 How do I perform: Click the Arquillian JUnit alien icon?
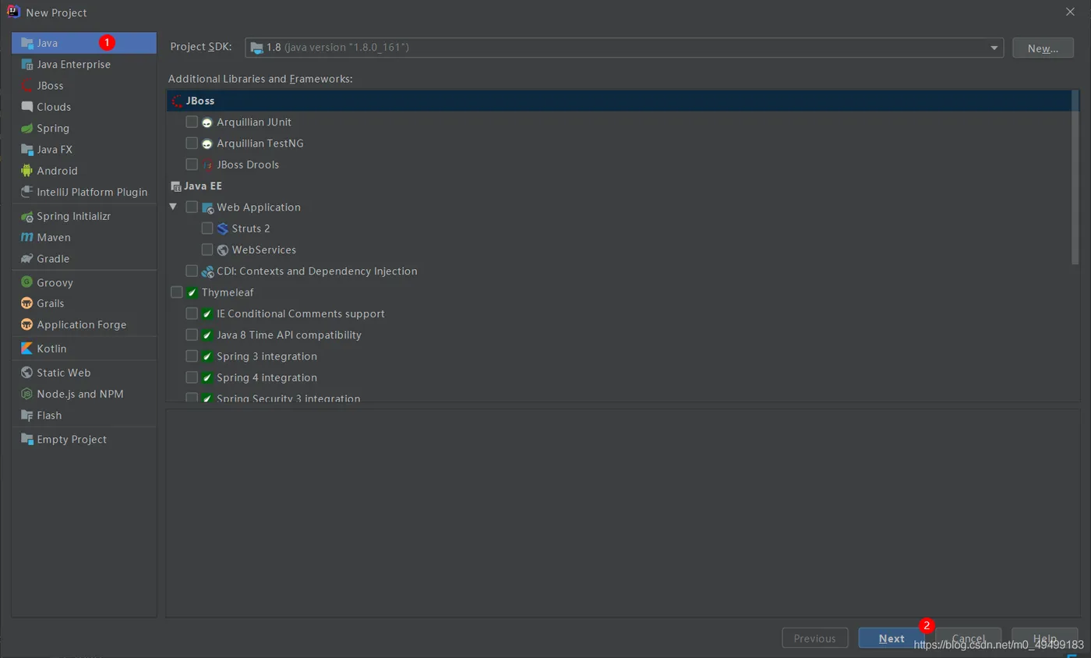click(207, 122)
